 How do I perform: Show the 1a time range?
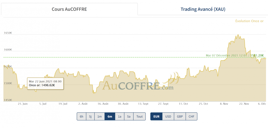(x=120, y=116)
